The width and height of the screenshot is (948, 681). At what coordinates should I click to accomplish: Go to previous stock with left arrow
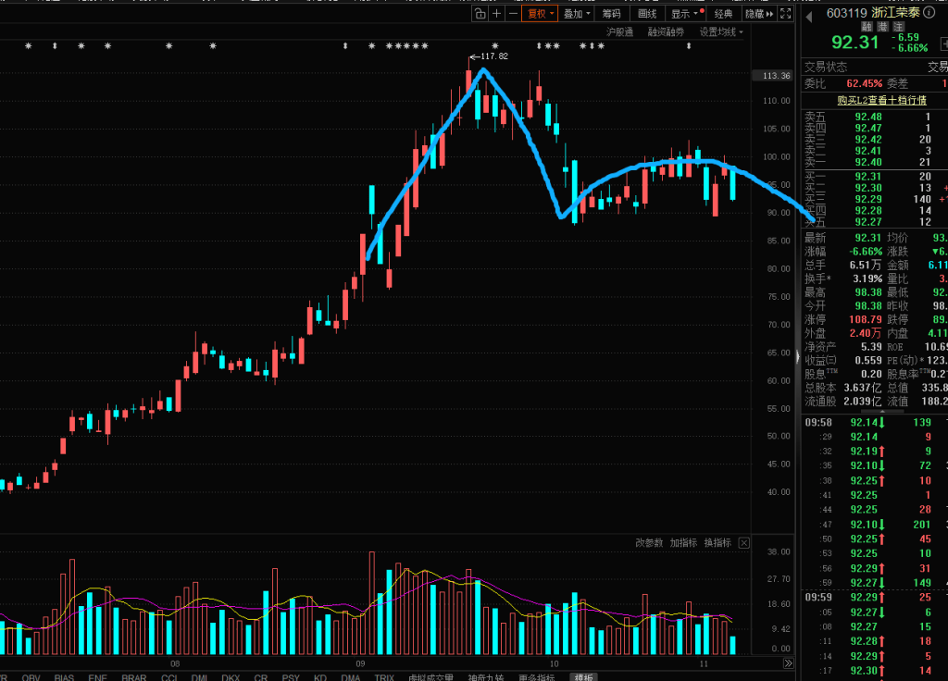click(x=808, y=14)
